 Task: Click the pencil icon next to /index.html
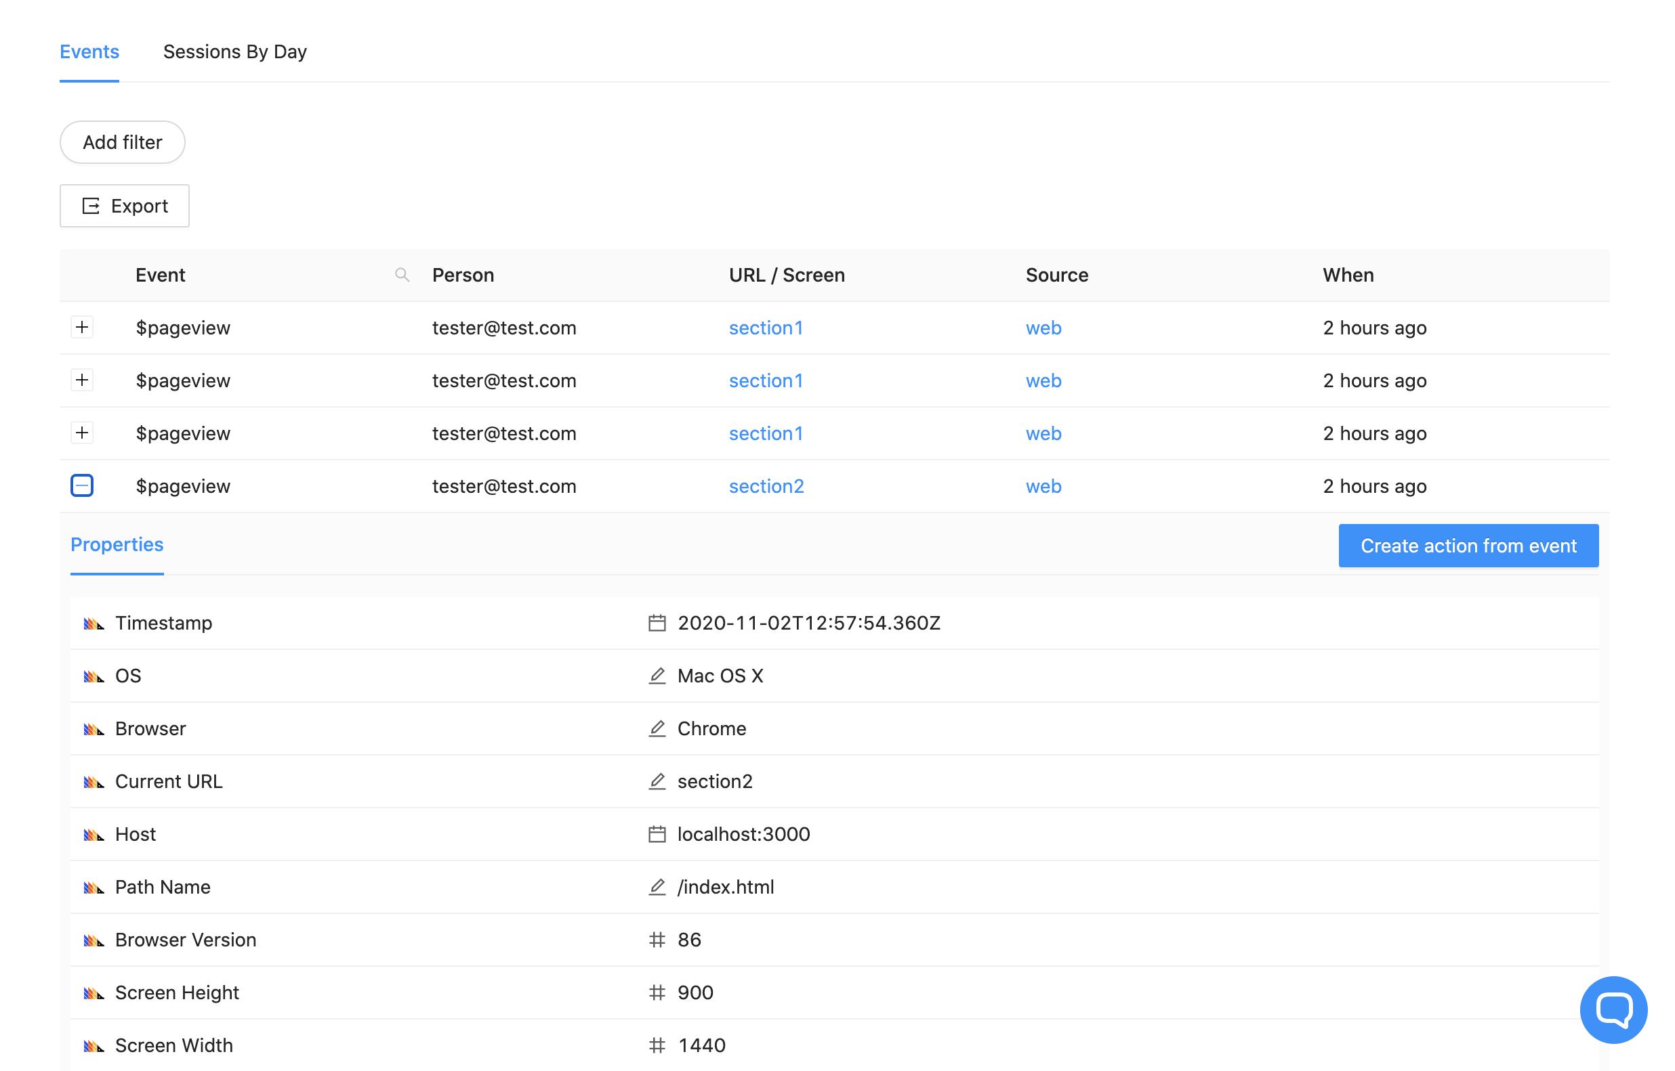click(657, 887)
